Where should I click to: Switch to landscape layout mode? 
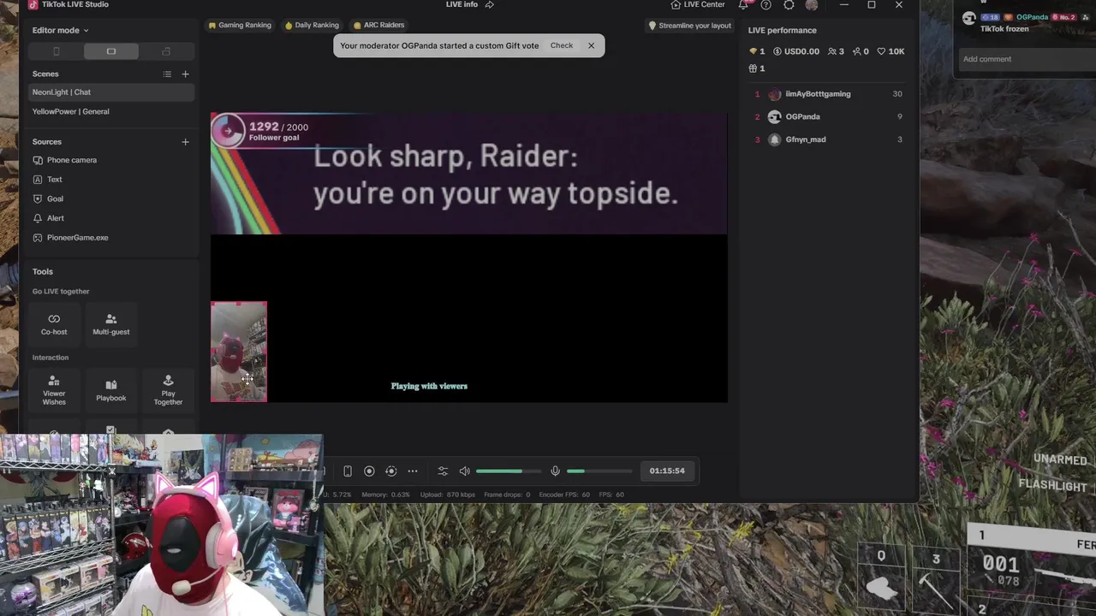[x=111, y=51]
